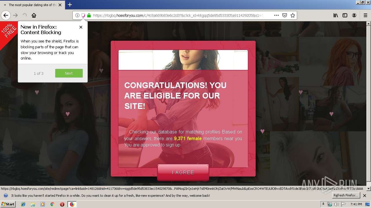This screenshot has width=371, height=208.
Task: View the green padlock connection details
Action: (x=89, y=15)
